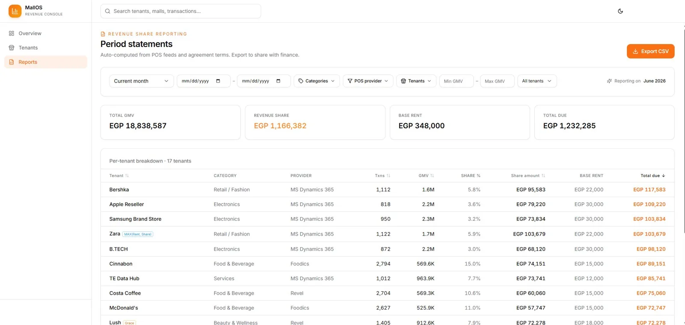Toggle sort on Total due column

pyautogui.click(x=653, y=176)
